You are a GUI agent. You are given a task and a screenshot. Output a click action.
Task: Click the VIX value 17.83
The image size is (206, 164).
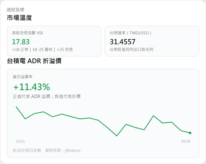[x=21, y=42]
